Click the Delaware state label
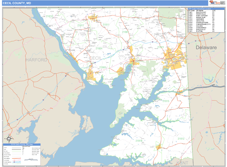Image resolution: width=227 pixels, height=167 pixels. (x=206, y=48)
